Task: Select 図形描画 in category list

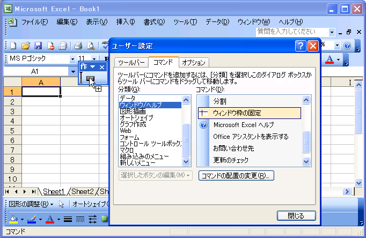Action: click(x=150, y=111)
